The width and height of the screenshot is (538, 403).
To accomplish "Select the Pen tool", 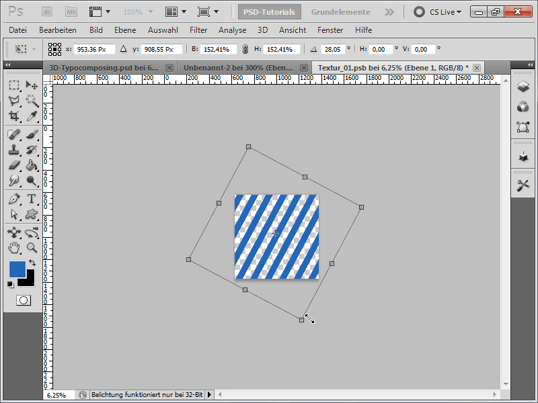I will pos(14,199).
